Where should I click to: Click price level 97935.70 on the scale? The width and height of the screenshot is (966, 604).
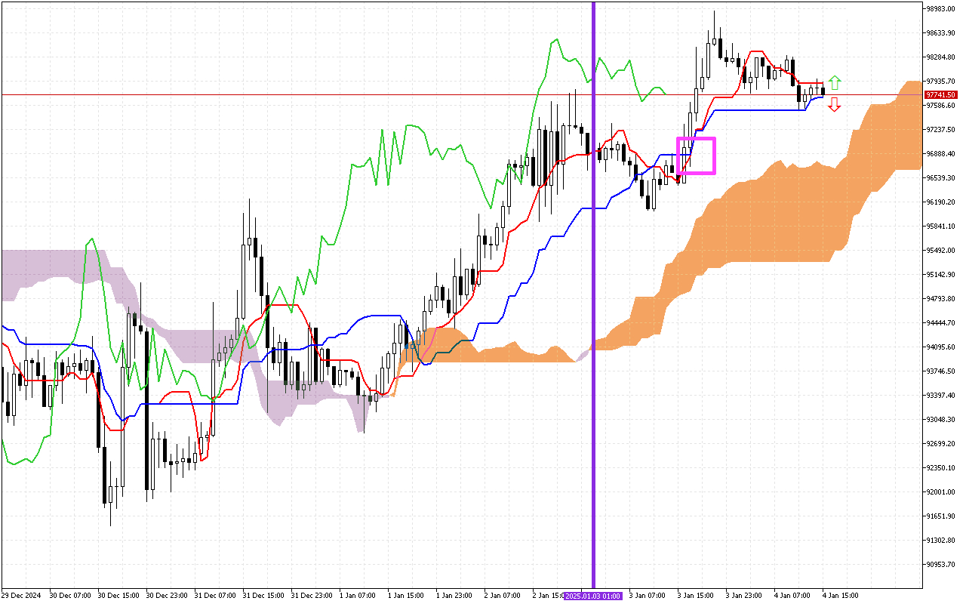[x=940, y=82]
